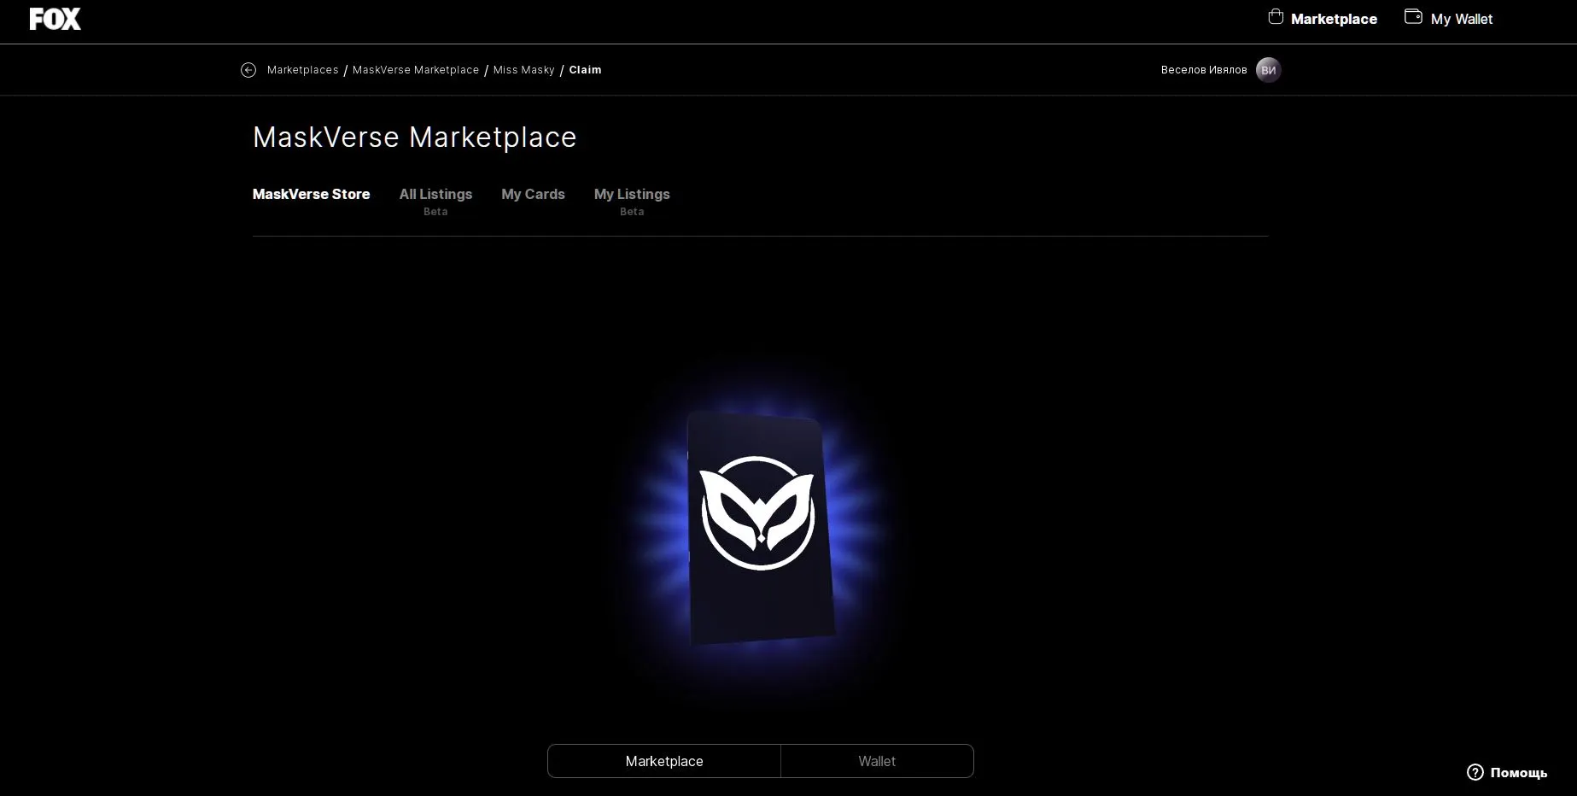Switch to the My Listings tab
Viewport: 1577px width, 796px height.
click(x=632, y=201)
